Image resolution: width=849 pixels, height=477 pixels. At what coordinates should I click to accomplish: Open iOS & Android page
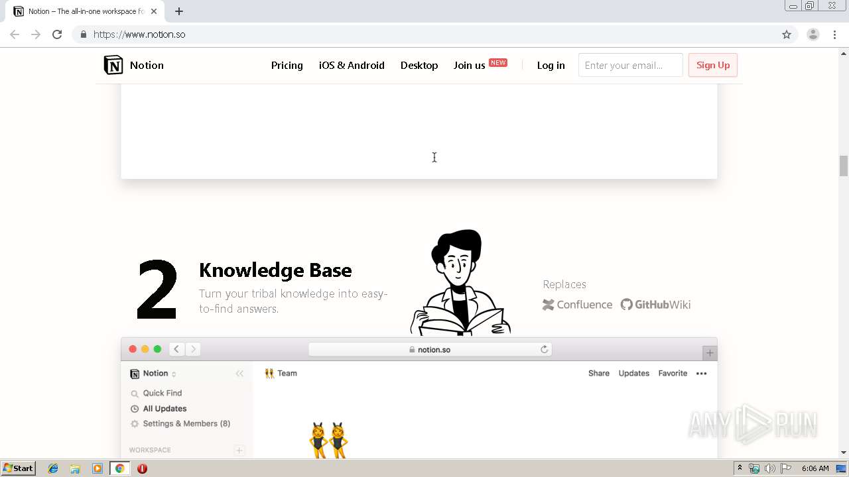(352, 65)
